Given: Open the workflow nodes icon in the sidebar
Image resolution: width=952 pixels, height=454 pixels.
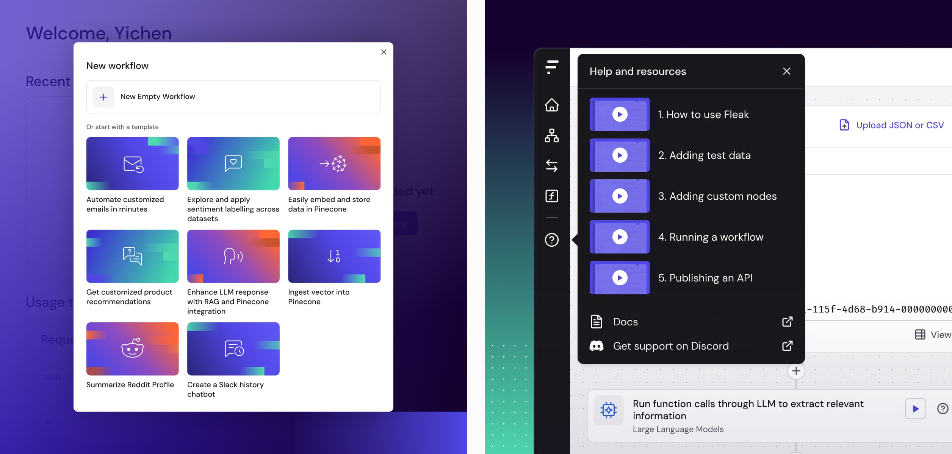Looking at the screenshot, I should click(551, 135).
